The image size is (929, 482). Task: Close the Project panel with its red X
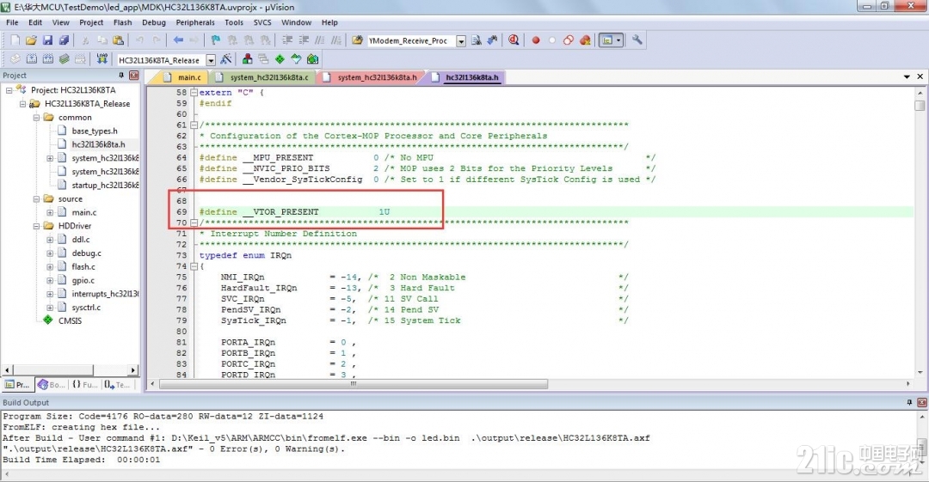click(x=134, y=76)
